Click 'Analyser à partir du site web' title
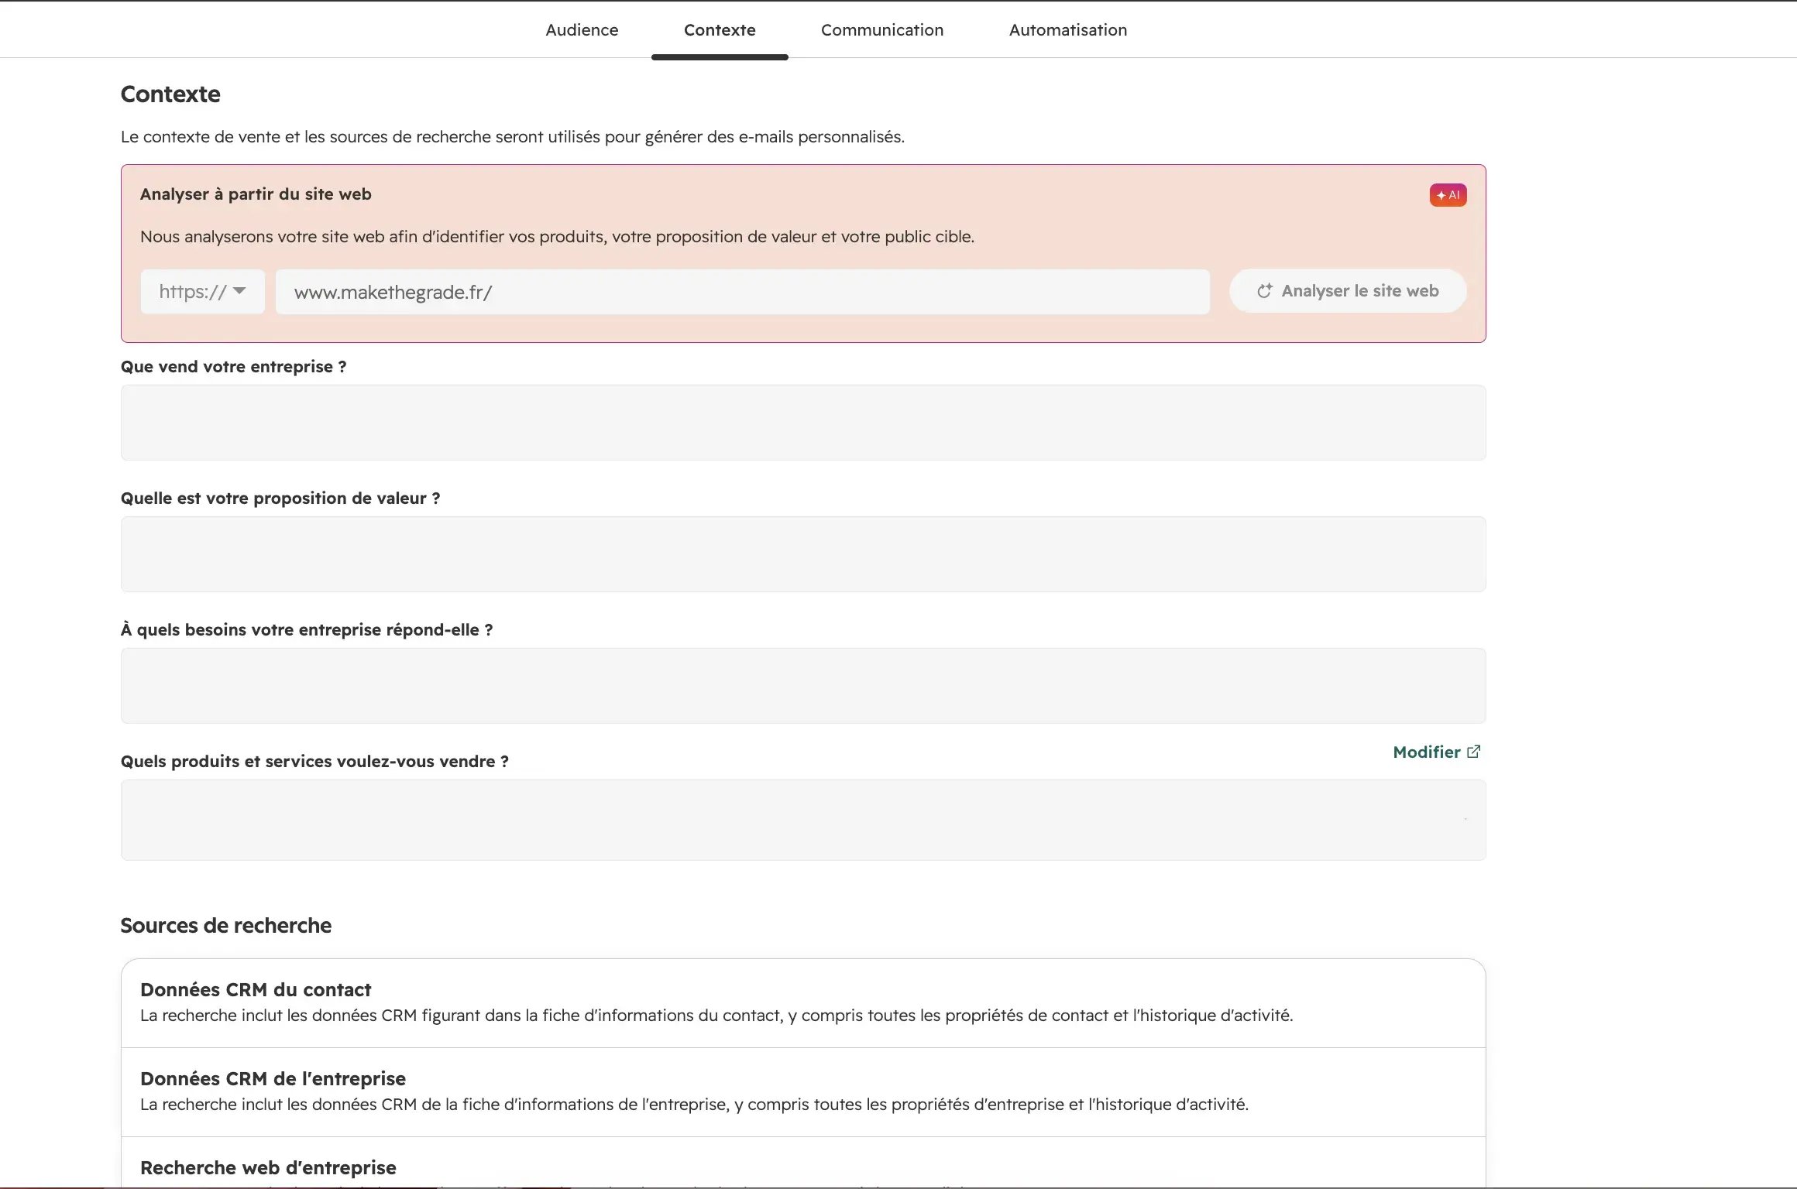This screenshot has height=1189, width=1797. pyautogui.click(x=256, y=194)
